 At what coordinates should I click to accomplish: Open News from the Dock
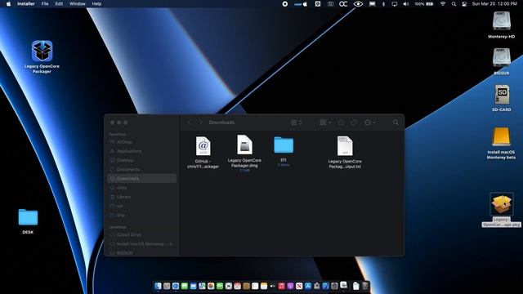pos(299,286)
